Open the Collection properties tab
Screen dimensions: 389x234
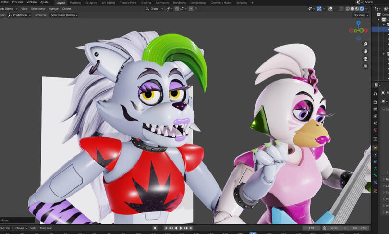click(x=375, y=139)
